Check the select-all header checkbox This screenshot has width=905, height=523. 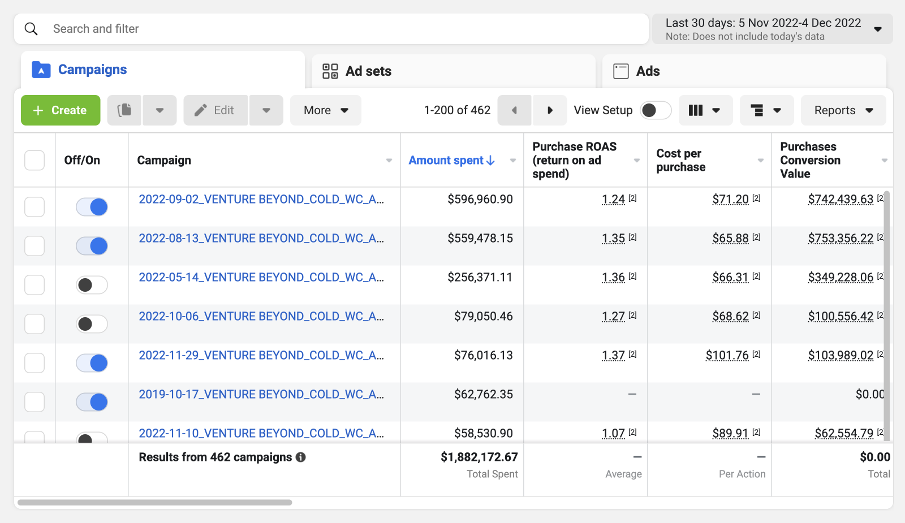click(x=35, y=160)
